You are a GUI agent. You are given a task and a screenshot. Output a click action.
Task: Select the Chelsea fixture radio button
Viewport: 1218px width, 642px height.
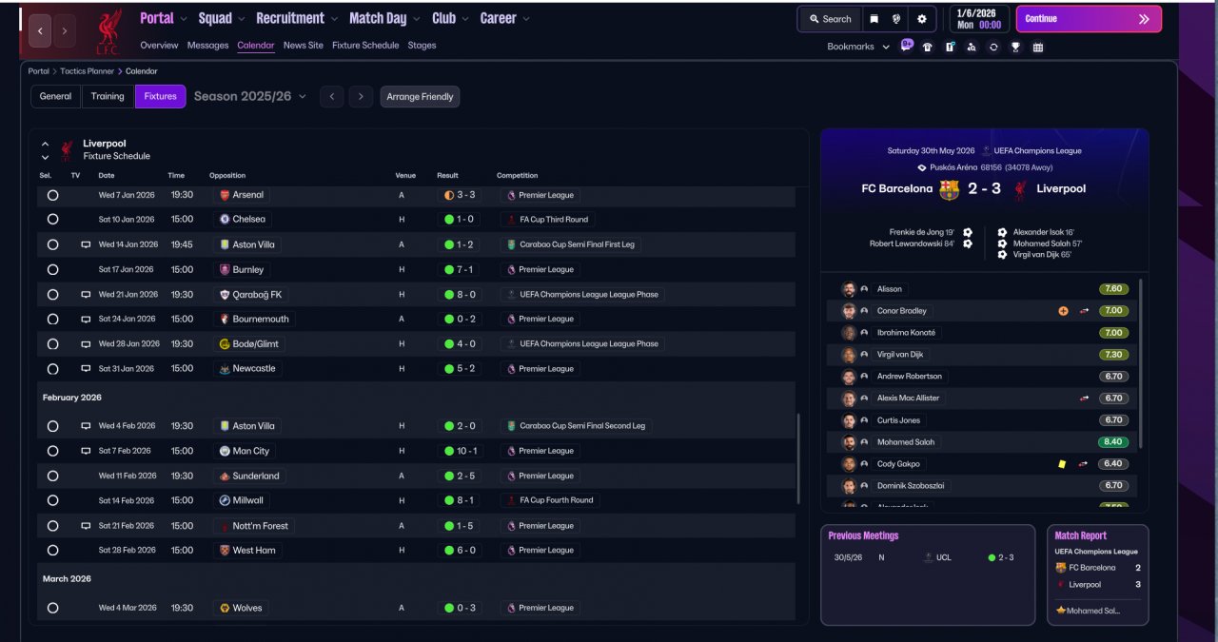click(x=52, y=220)
